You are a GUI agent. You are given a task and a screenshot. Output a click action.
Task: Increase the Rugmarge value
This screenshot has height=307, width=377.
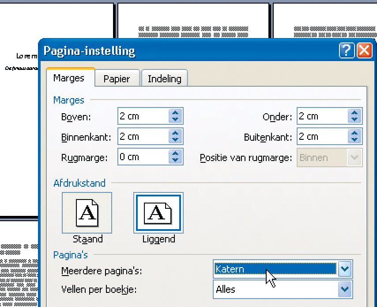(176, 154)
